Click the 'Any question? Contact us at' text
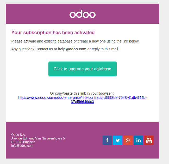The width and height of the screenshot is (169, 164). (34, 49)
